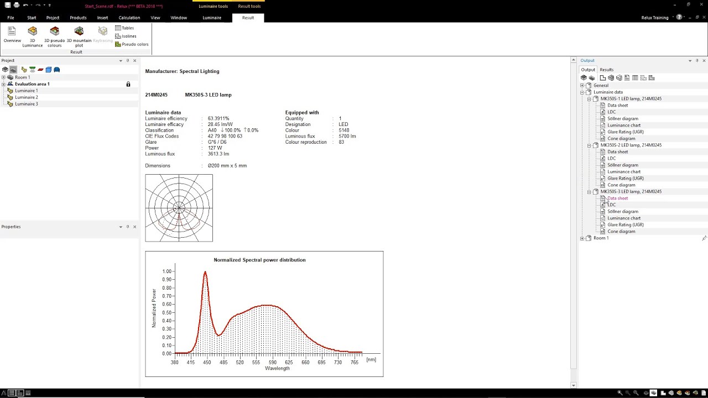Expand Room 1 node in Output tree

tap(582, 238)
